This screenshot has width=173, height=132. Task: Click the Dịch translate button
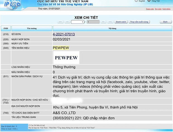tap(165, 22)
